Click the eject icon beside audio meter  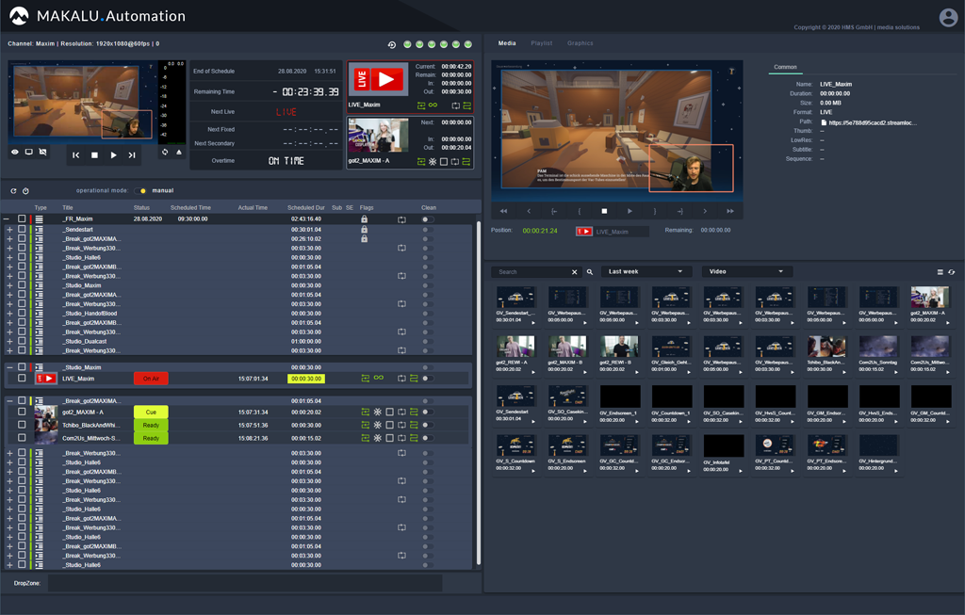point(179,152)
